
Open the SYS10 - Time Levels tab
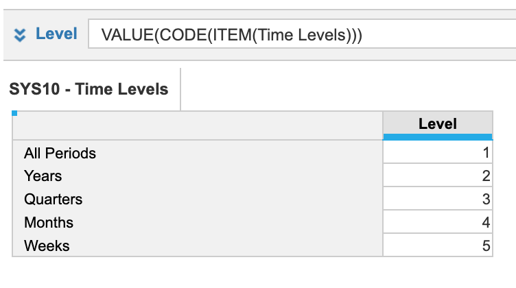[89, 89]
